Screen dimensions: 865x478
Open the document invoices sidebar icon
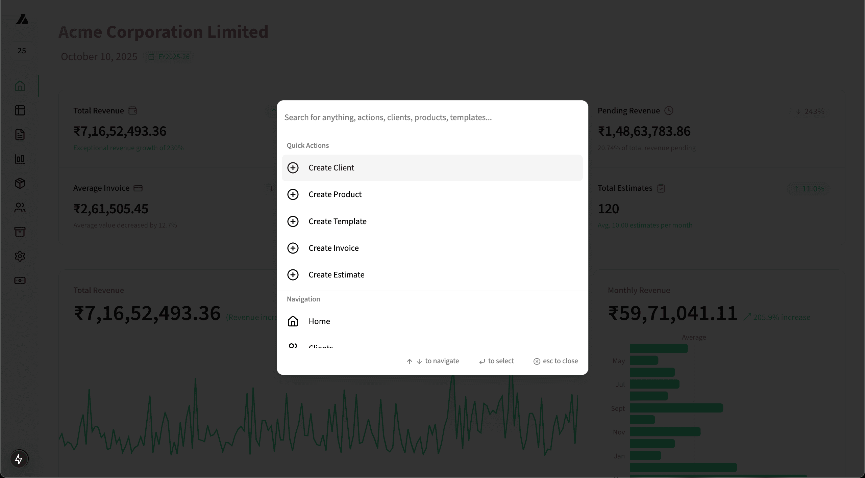20,135
